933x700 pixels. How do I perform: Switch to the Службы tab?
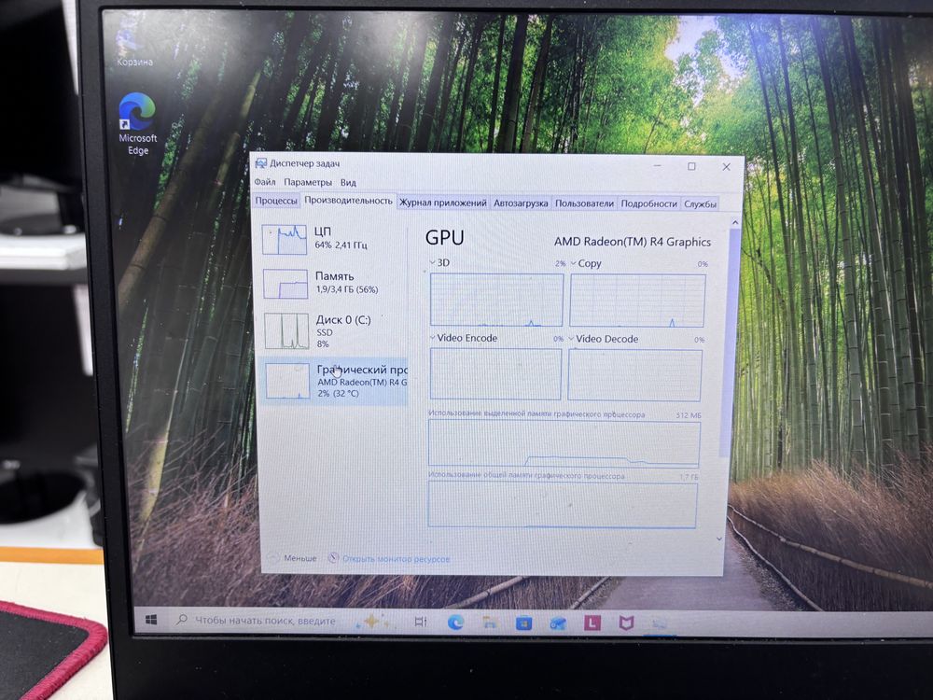click(x=700, y=204)
